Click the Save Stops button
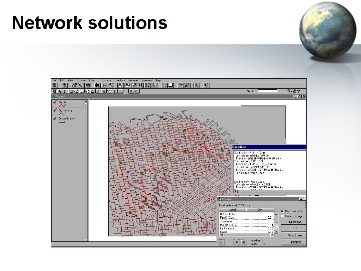The image size is (361, 271). 294,235
